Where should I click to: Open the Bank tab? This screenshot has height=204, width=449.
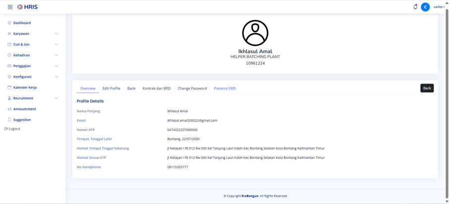pyautogui.click(x=131, y=88)
